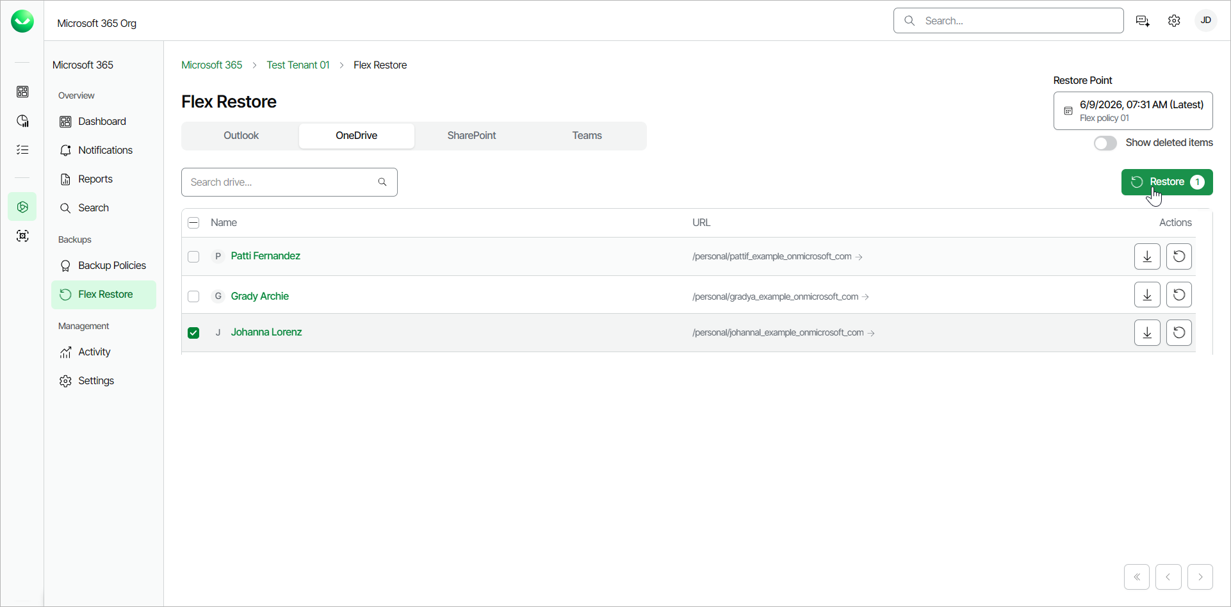Click the magnifier in Search drive field
This screenshot has height=607, width=1231.
(x=382, y=182)
